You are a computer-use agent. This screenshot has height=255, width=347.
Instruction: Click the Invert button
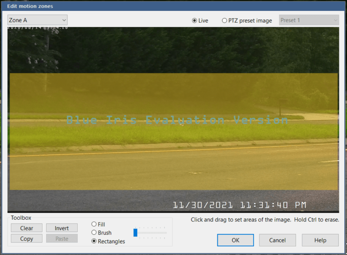[62, 228]
